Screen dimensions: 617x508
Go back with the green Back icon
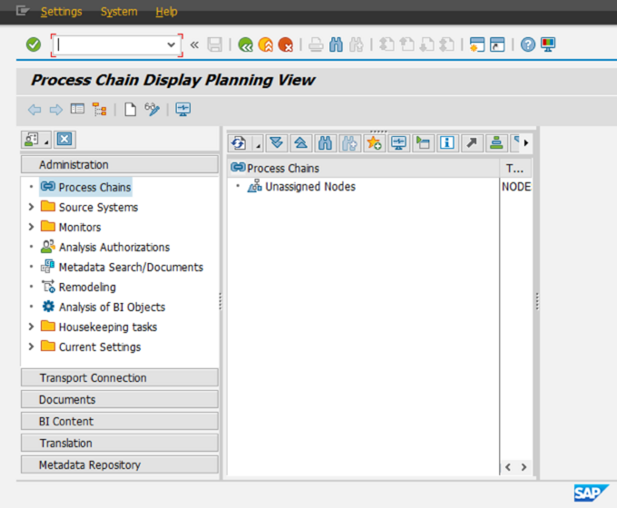point(246,44)
